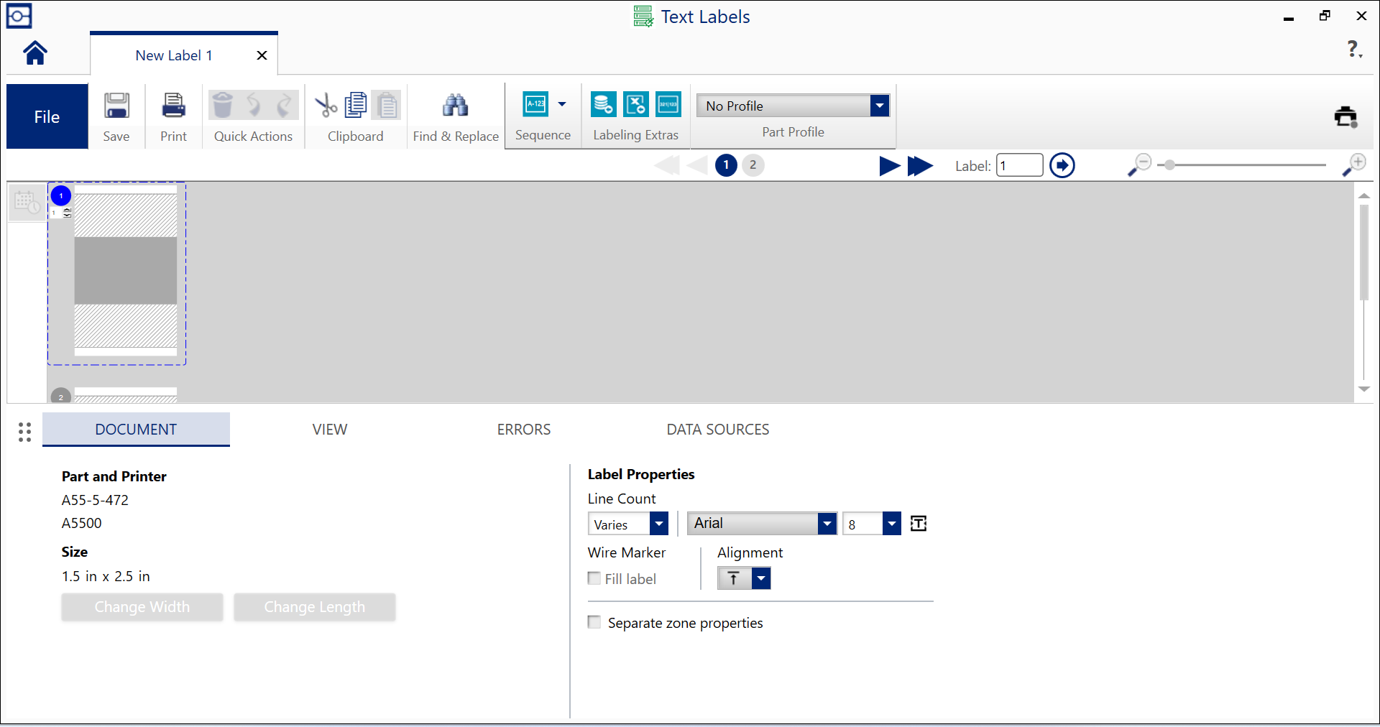The height and width of the screenshot is (727, 1380).
Task: Click the label 1 thumbnail preview
Action: coord(126,271)
